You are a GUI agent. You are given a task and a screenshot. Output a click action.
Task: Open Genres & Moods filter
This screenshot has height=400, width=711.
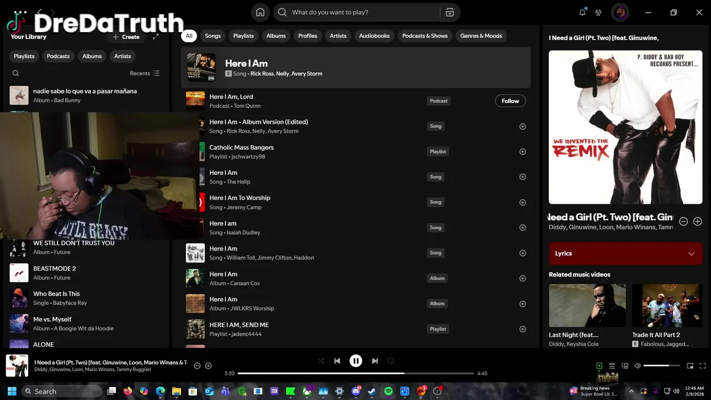(481, 36)
